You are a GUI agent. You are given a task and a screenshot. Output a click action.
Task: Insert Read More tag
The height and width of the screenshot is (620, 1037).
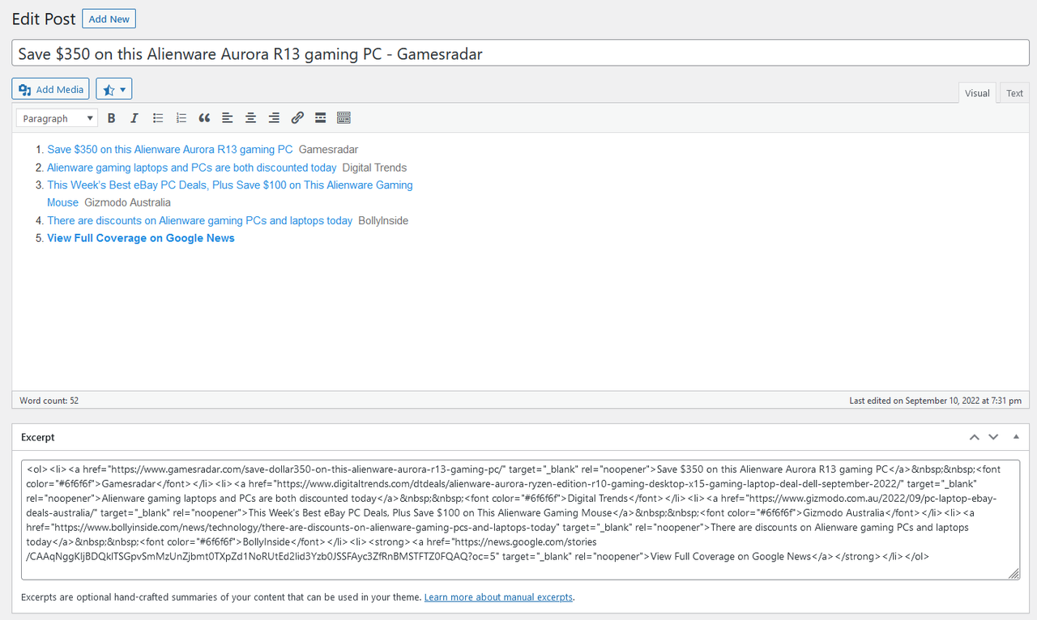pos(321,118)
